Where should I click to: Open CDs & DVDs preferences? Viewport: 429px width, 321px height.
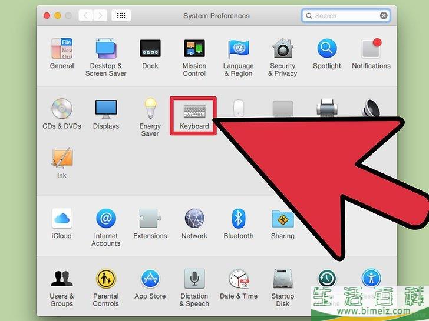62,114
